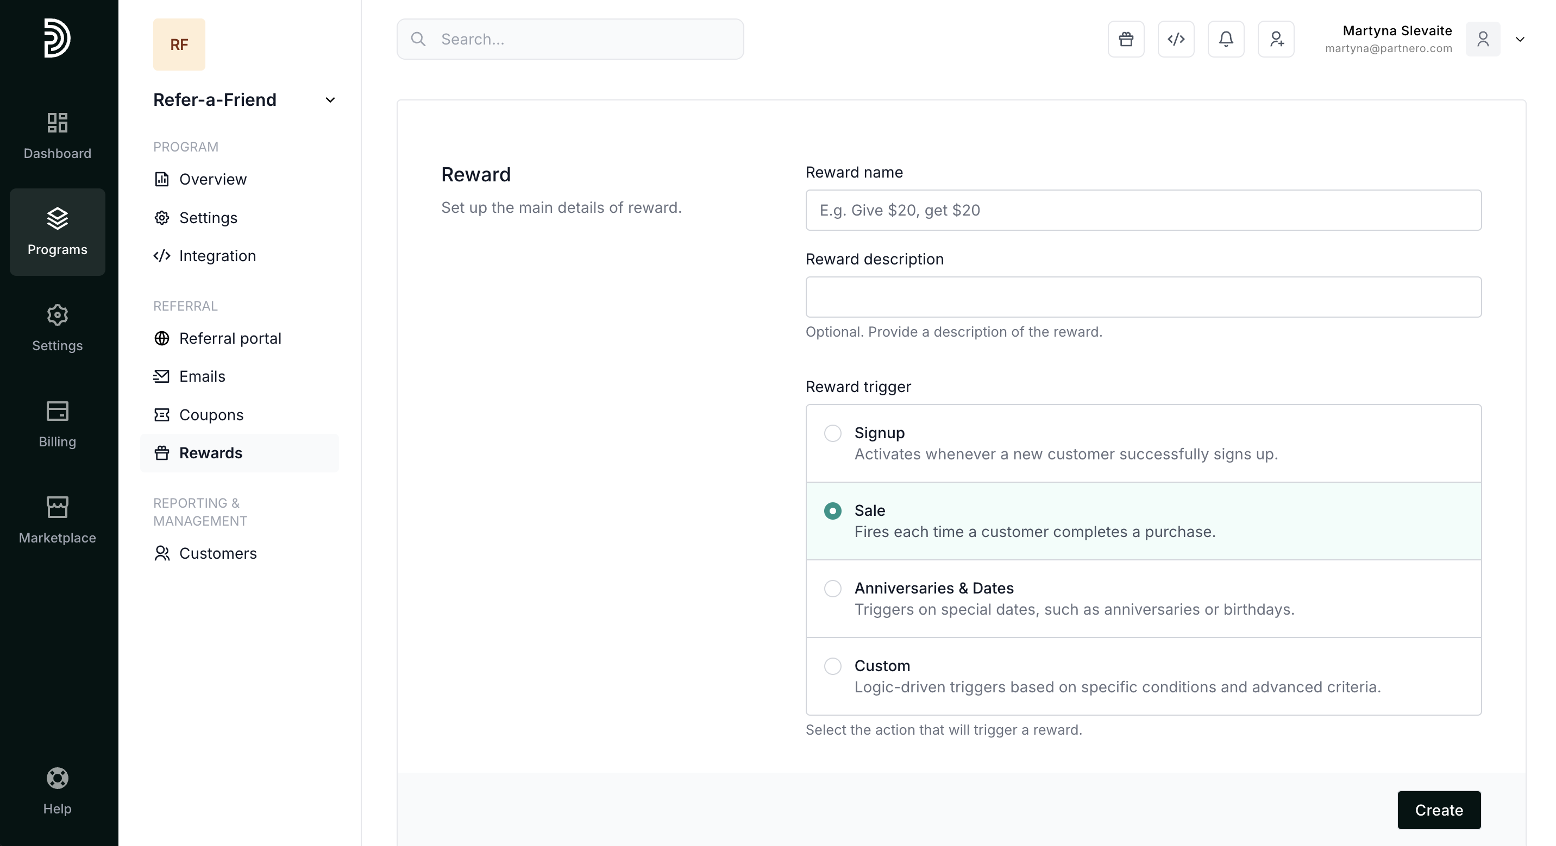Click the Create button
This screenshot has width=1556, height=846.
[1438, 810]
